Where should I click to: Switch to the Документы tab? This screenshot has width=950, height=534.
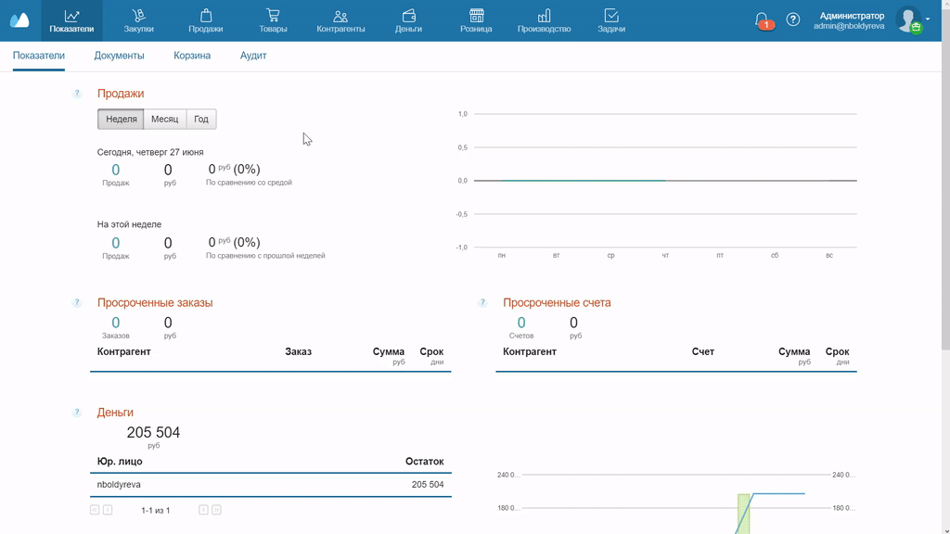[119, 56]
